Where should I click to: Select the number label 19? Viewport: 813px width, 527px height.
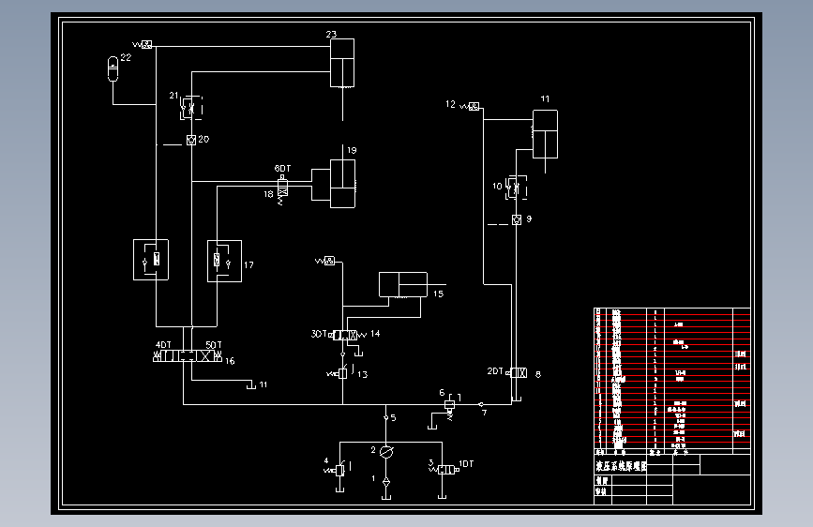coord(352,150)
